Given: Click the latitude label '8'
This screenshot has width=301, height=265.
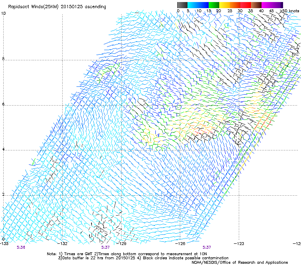Looking at the screenshot, I should 3,59.
